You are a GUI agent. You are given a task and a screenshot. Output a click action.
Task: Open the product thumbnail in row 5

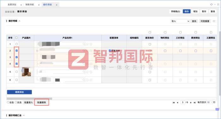26,72
